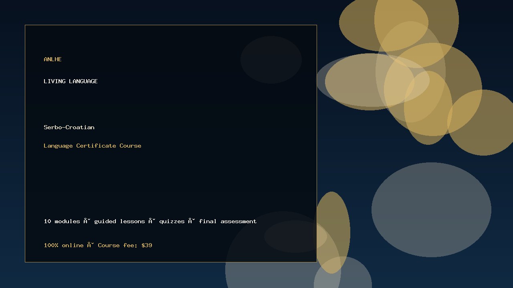This screenshot has width=513, height=288.
Task: Select the Language Certificate Course line
Action: pyautogui.click(x=93, y=146)
